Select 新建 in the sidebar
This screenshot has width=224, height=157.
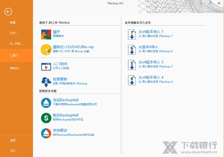point(13,22)
